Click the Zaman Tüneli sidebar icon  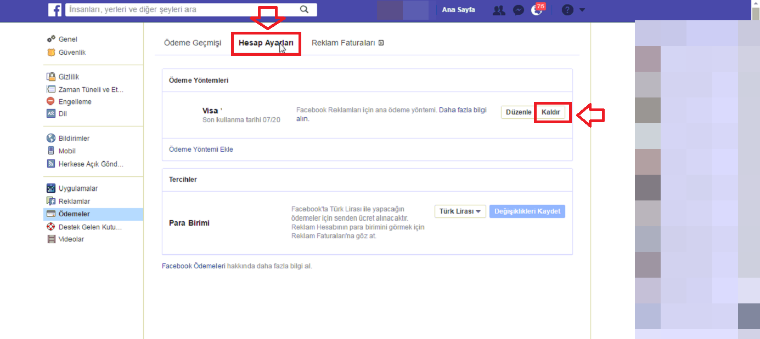(x=51, y=89)
